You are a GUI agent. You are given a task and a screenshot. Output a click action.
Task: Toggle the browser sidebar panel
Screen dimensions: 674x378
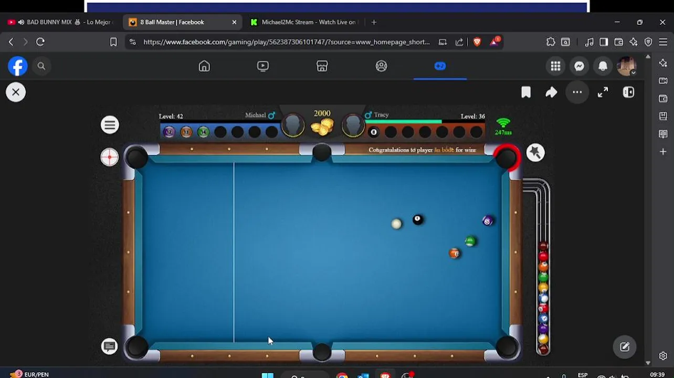coord(604,42)
